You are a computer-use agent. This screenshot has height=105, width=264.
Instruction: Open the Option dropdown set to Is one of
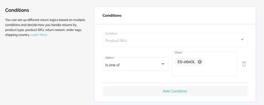pyautogui.click(x=135, y=64)
